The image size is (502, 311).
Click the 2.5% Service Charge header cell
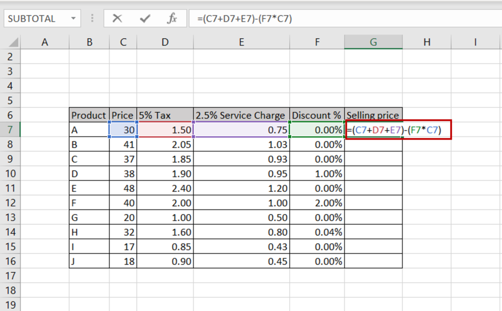point(241,115)
